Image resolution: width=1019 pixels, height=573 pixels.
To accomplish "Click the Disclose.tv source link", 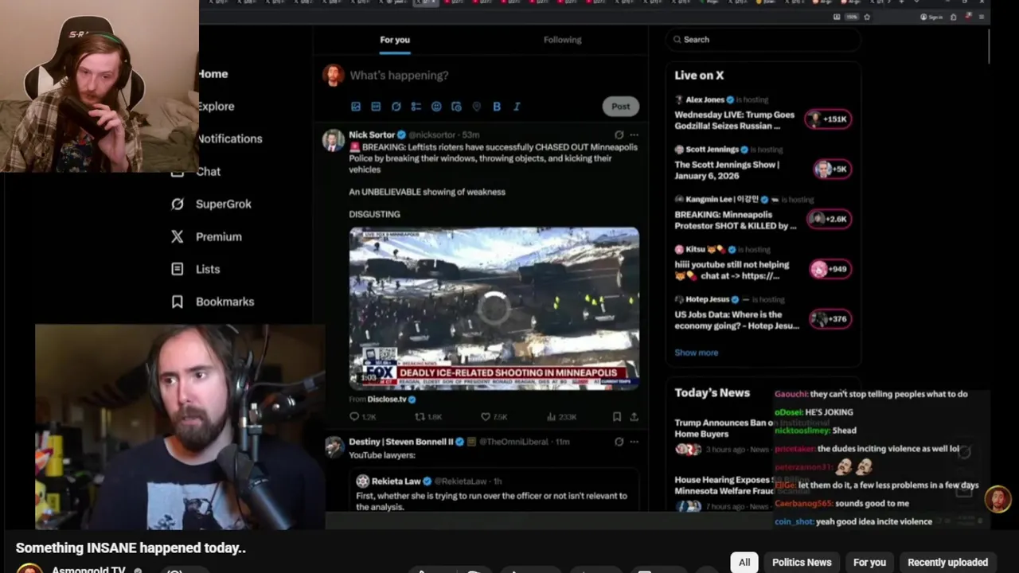I will pyautogui.click(x=387, y=400).
